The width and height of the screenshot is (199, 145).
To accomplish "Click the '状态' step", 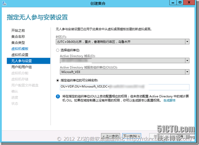I will coord(15,104).
